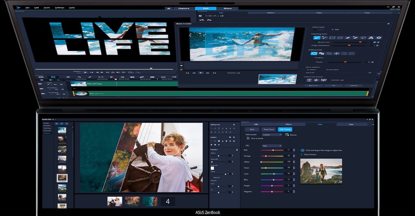
Task: Click the Save as preset disk icon
Action: 248,138
